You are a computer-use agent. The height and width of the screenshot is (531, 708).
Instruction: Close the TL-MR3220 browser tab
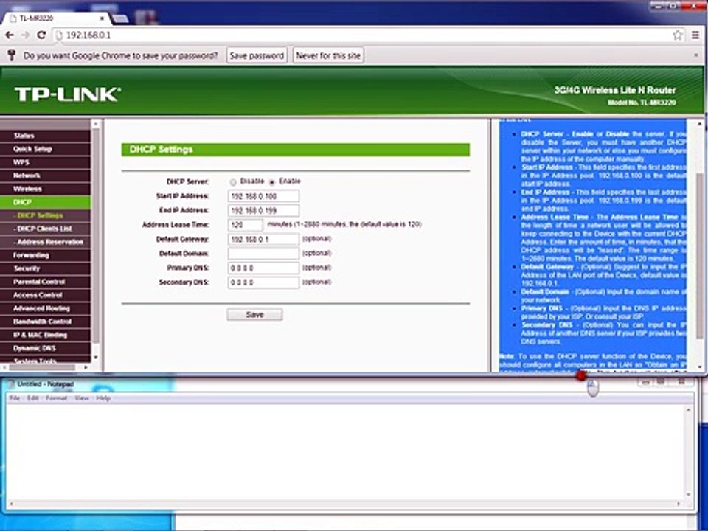click(102, 18)
